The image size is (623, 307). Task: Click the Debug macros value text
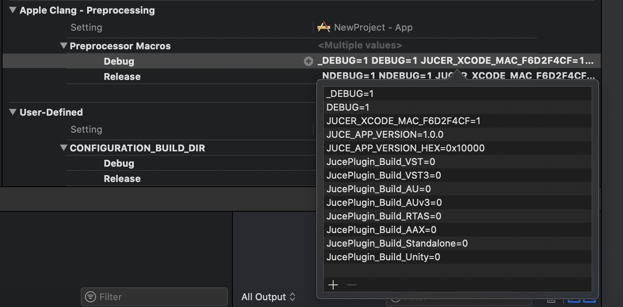[x=455, y=61]
